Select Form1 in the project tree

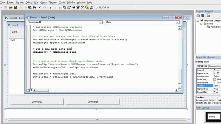click(215, 27)
